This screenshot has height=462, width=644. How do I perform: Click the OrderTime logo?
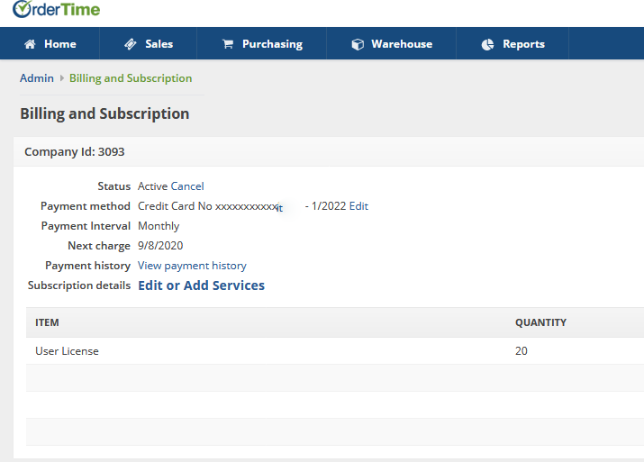(x=56, y=9)
